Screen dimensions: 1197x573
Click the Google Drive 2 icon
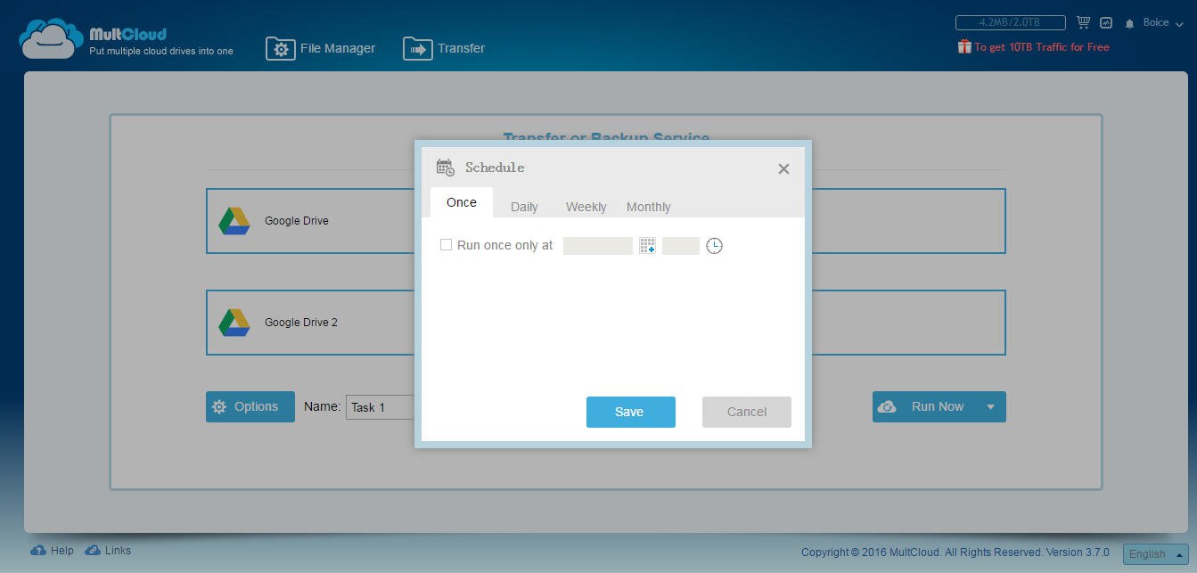(x=234, y=323)
